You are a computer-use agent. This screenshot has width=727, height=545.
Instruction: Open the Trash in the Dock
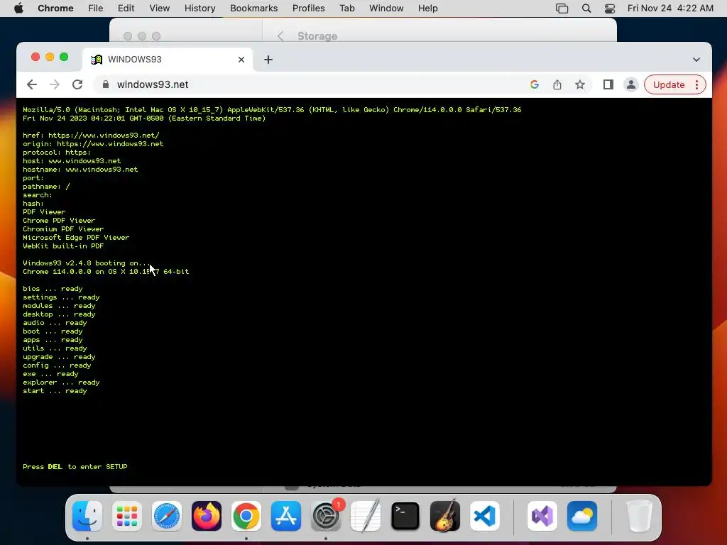[640, 515]
